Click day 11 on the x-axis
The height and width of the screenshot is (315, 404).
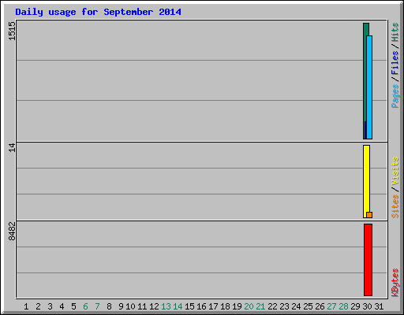click(142, 306)
